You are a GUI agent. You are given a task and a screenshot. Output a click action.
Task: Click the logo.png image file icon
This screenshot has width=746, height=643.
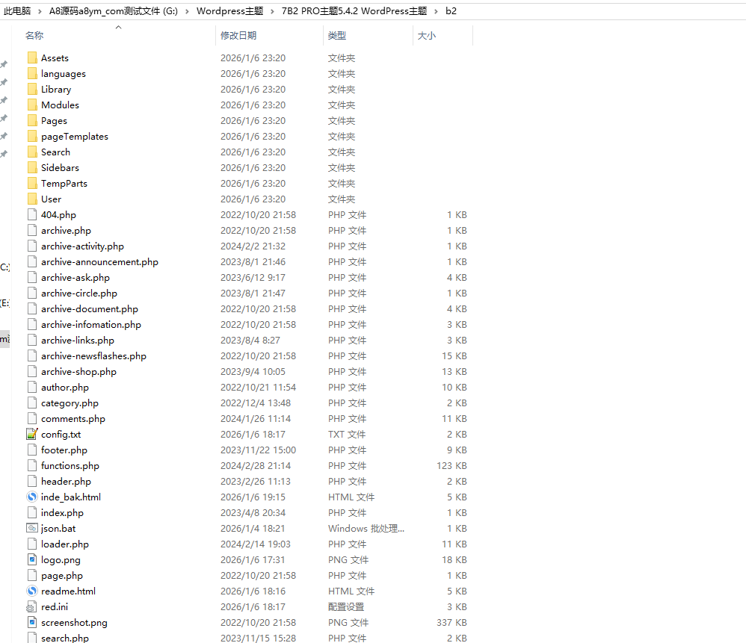tap(31, 560)
